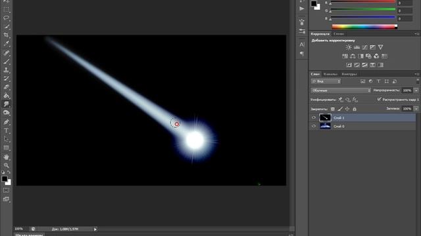Image resolution: width=421 pixels, height=236 pixels.
Task: Open Layers panel flyout menu
Action: 417,74
